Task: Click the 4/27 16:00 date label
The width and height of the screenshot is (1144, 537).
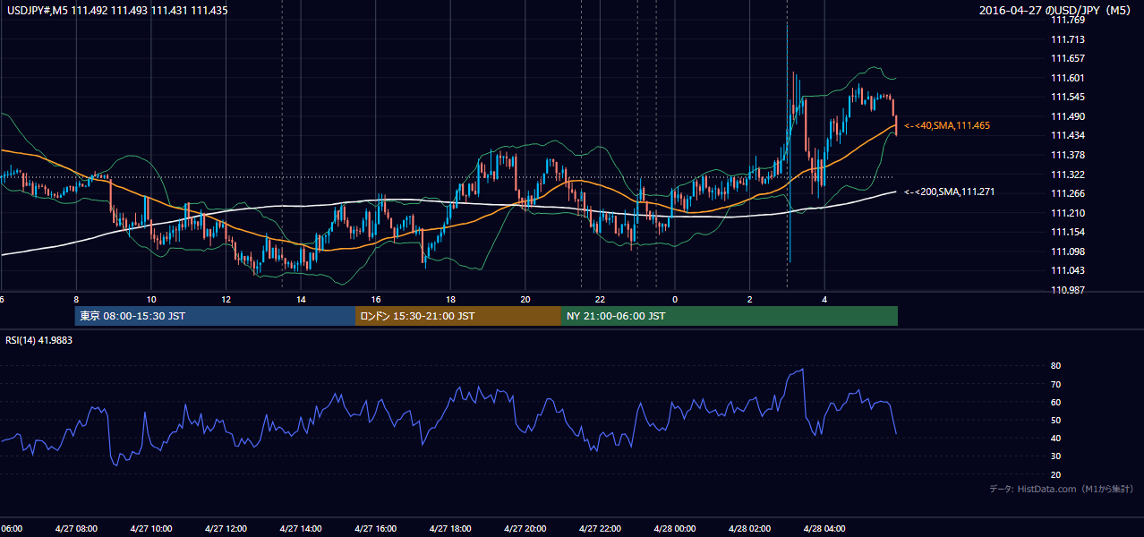Action: [x=375, y=529]
